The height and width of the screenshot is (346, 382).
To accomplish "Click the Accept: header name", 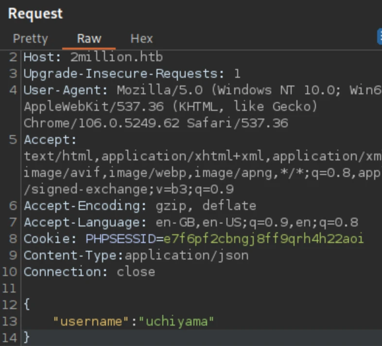I will [50, 140].
